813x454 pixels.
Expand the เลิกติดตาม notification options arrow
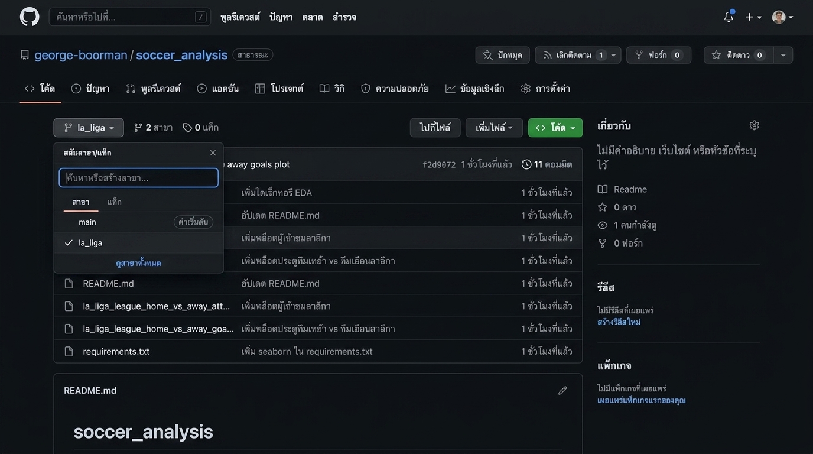(613, 55)
